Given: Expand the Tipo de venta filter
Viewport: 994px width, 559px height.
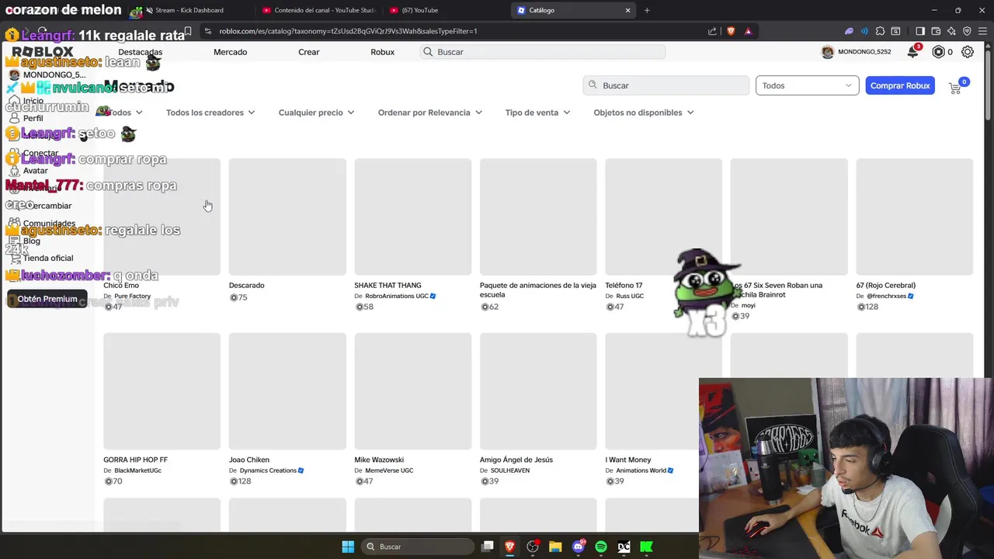Looking at the screenshot, I should click(x=537, y=113).
